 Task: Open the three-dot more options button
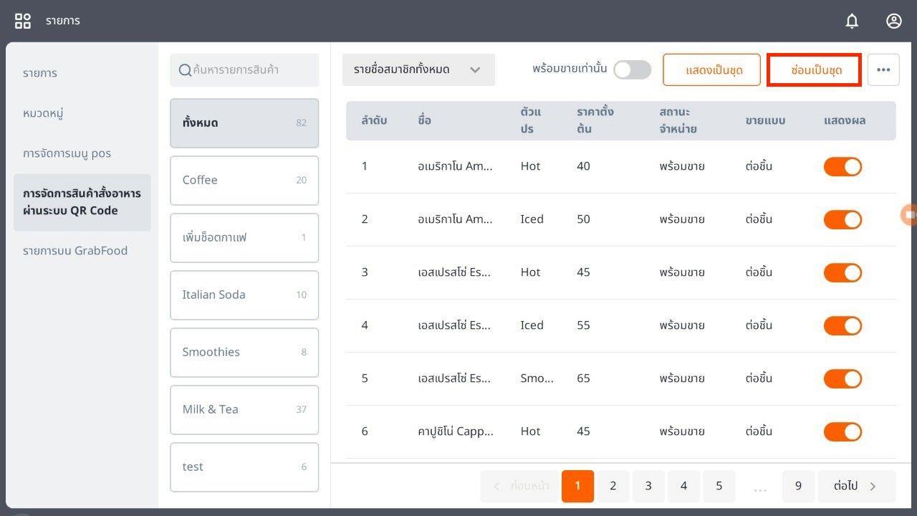pyautogui.click(x=883, y=70)
